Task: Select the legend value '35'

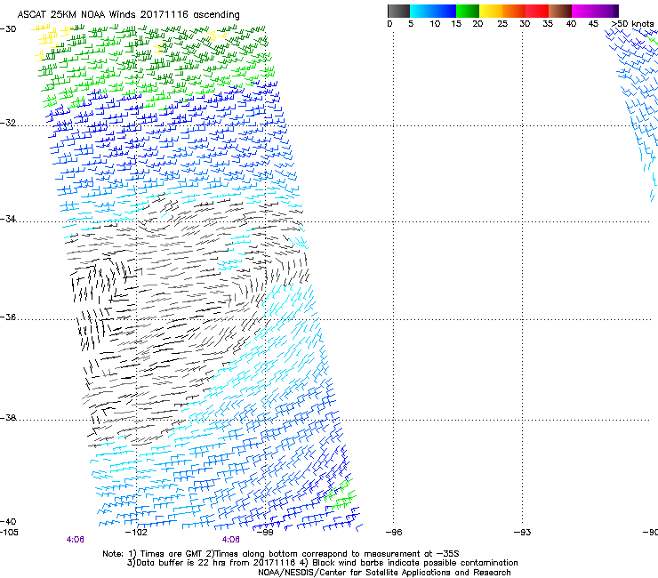Action: (548, 24)
